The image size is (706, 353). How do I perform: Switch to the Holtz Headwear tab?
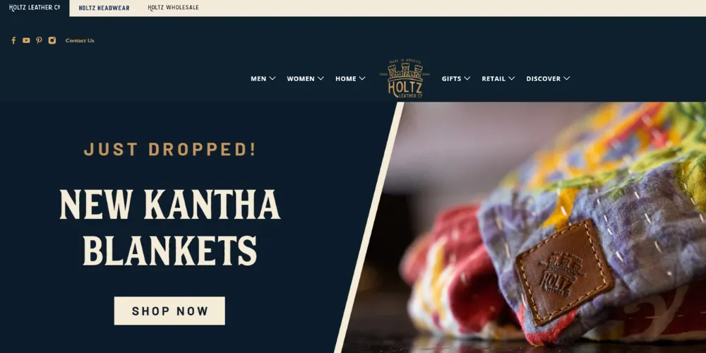[104, 8]
